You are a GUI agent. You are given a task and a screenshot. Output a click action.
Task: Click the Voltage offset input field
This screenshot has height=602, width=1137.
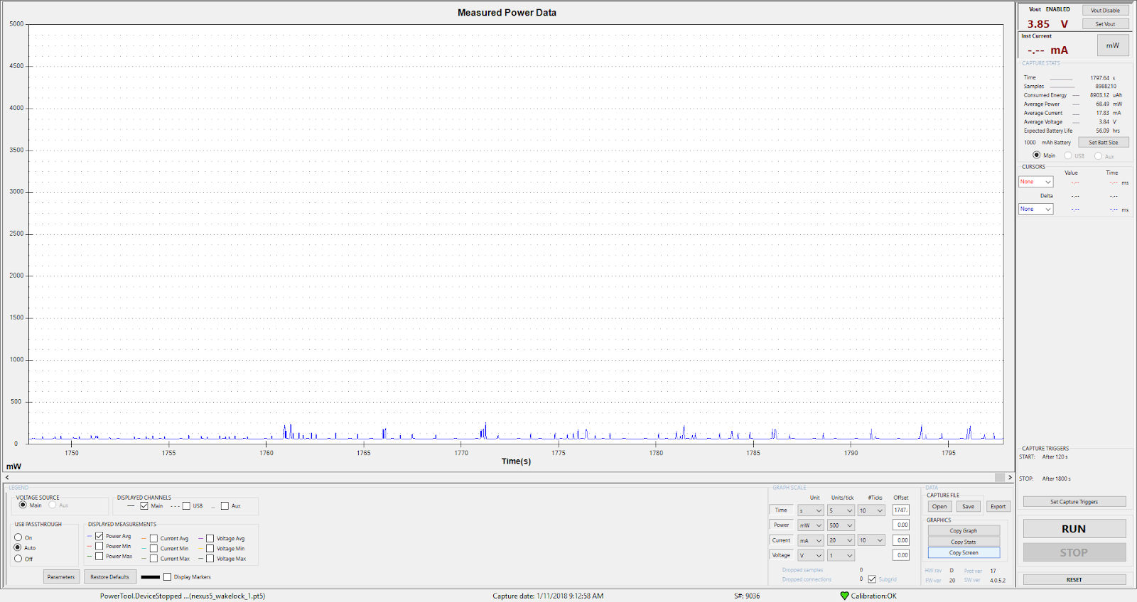coord(901,555)
